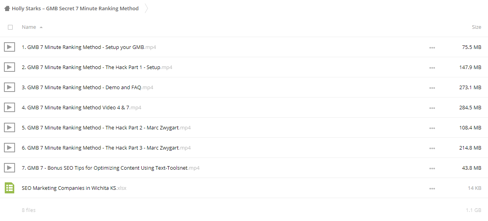Open the 7. GMB 7 Bonus SEO Tips video
The width and height of the screenshot is (488, 221).
(x=110, y=168)
